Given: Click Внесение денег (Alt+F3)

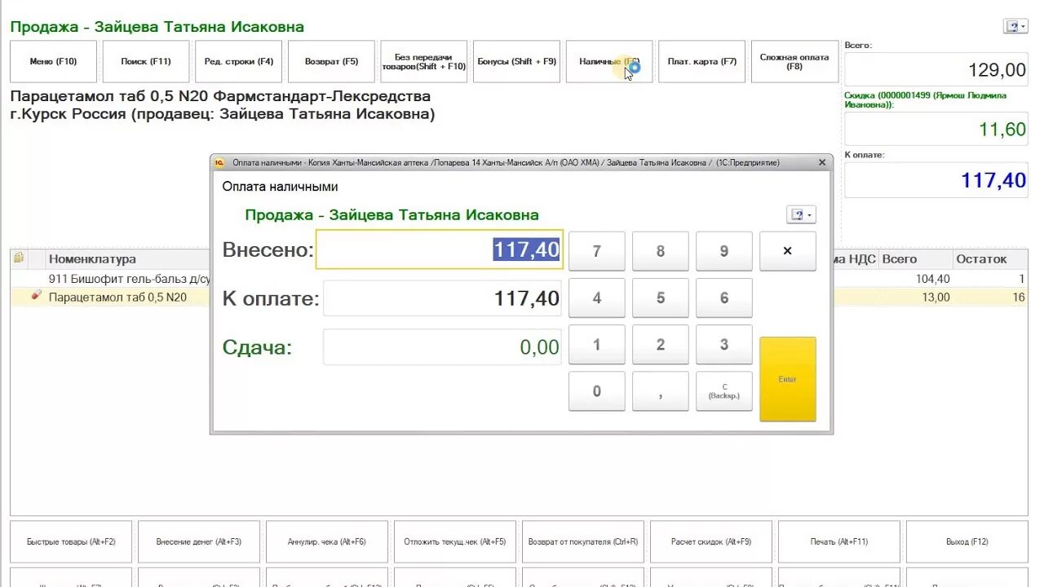Looking at the screenshot, I should 199,542.
